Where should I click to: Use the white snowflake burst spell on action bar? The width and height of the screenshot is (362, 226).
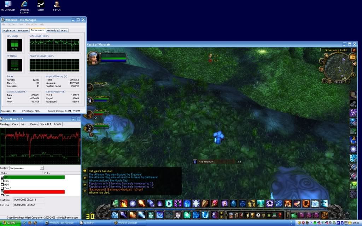pos(196,203)
